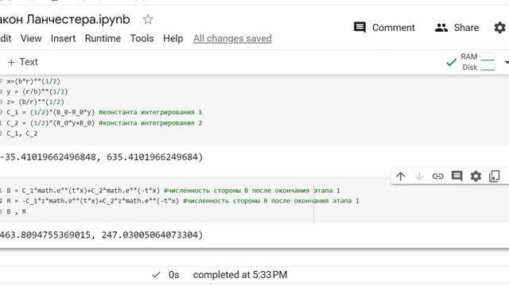Open cell editor settings gear
This screenshot has height=286, width=509.
click(476, 176)
